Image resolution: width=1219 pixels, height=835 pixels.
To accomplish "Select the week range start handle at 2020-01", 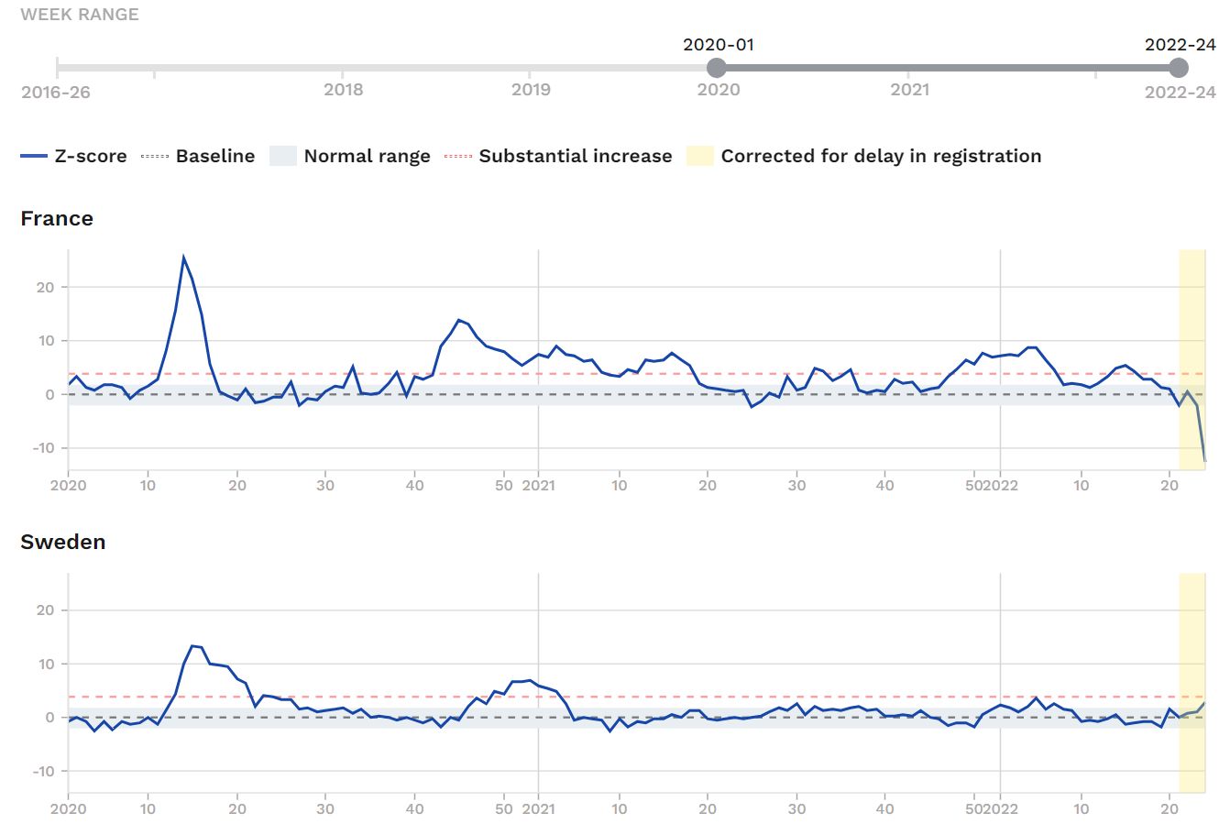I will (x=717, y=68).
